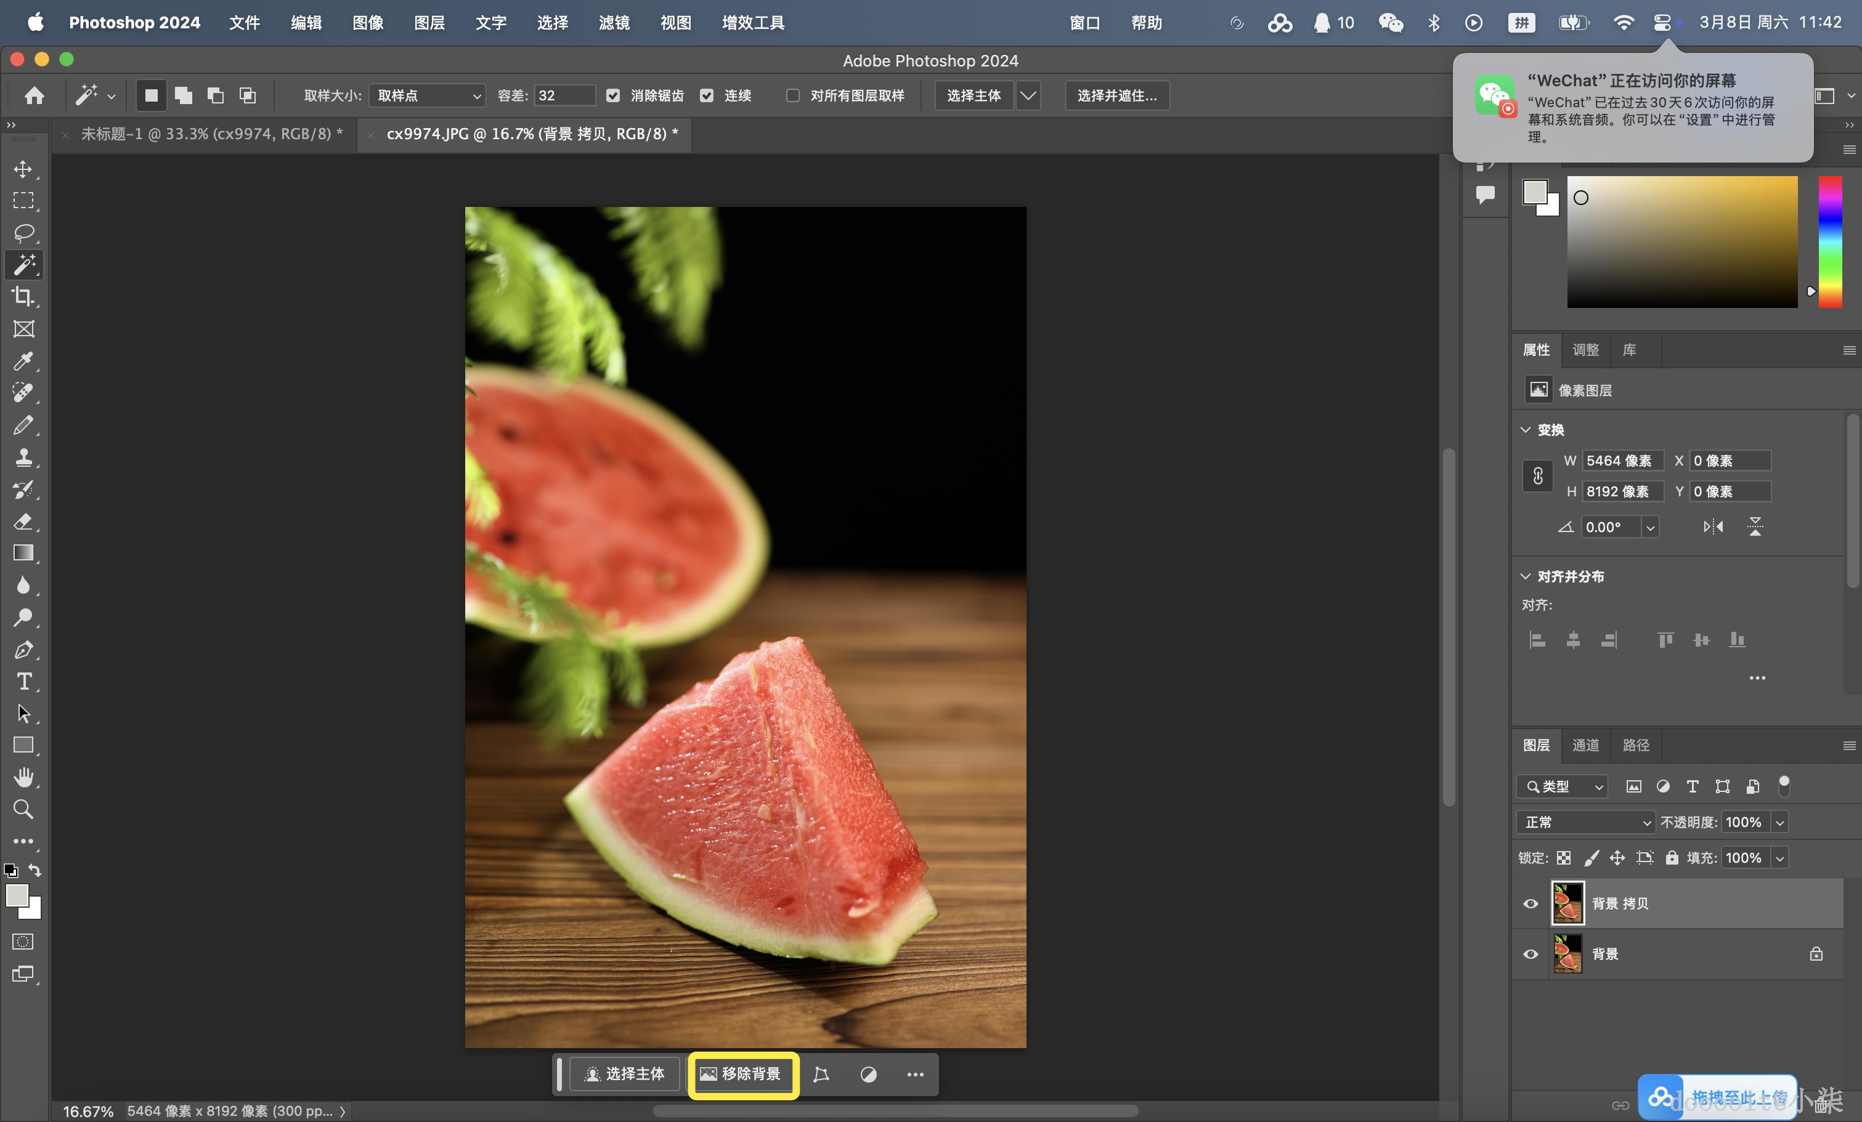
Task: Open the 取样大小 dropdown
Action: click(428, 95)
